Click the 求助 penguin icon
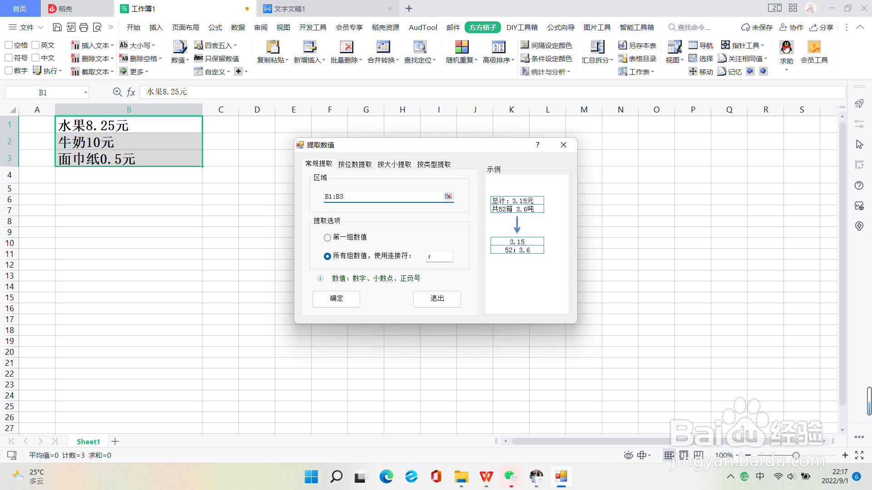Image resolution: width=872 pixels, height=490 pixels. [x=786, y=47]
